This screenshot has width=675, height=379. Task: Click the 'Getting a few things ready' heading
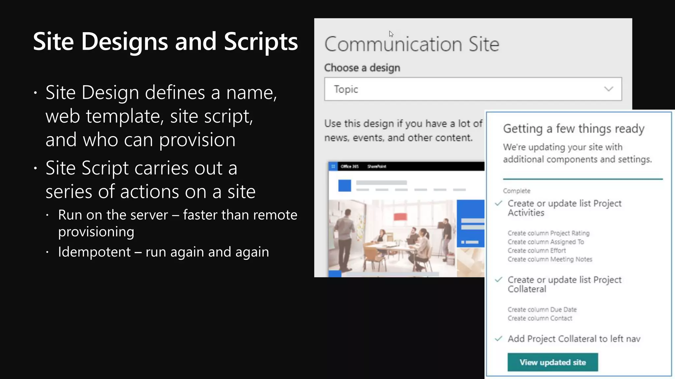click(573, 129)
